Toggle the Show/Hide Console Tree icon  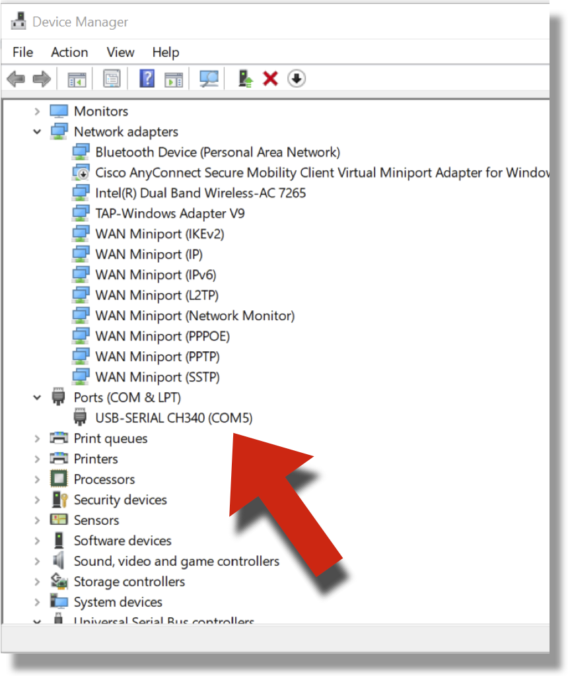(x=77, y=79)
